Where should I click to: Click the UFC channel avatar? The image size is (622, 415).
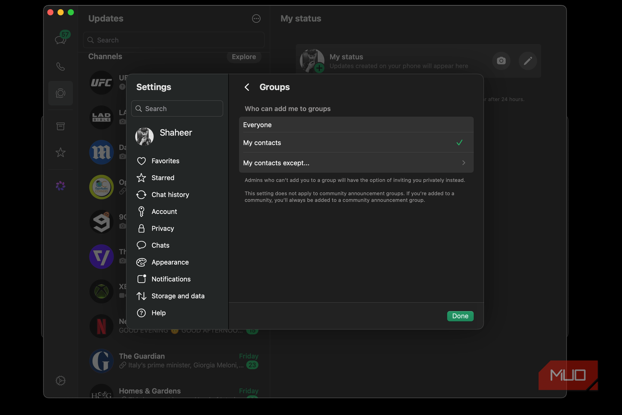(x=101, y=83)
